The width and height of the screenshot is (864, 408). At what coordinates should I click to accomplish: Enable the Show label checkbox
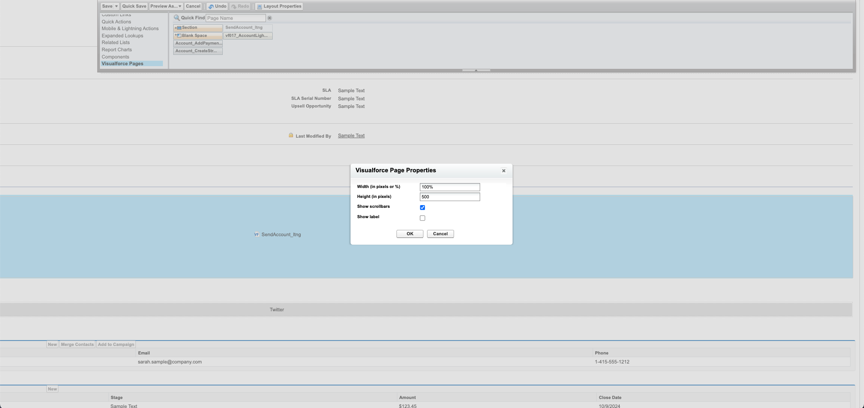tap(423, 218)
